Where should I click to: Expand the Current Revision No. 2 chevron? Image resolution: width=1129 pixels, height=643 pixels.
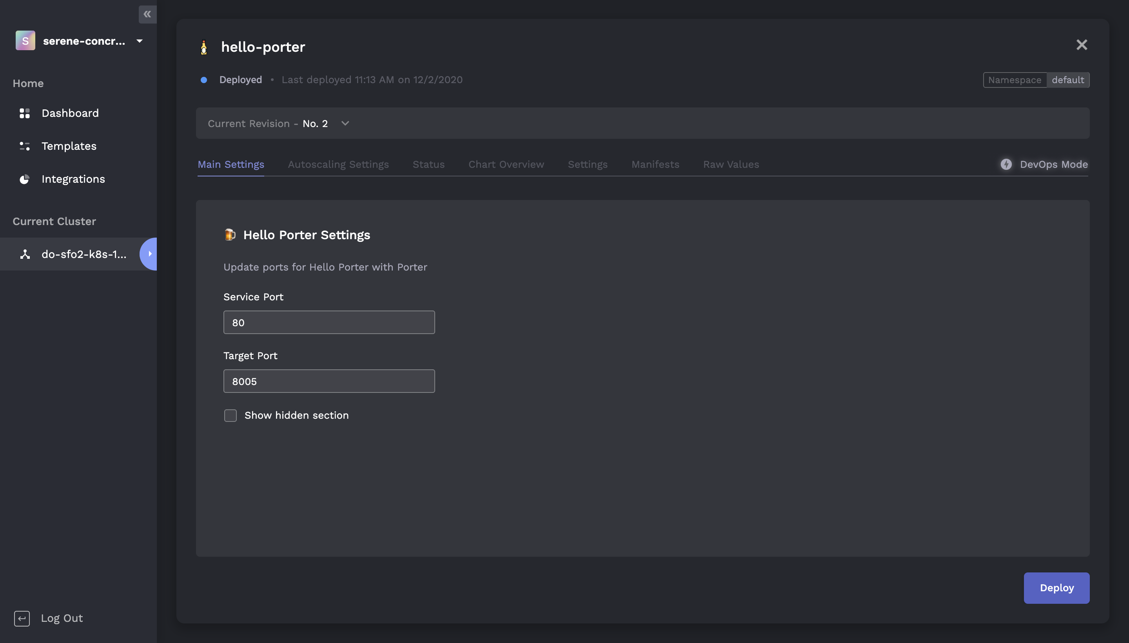coord(345,123)
